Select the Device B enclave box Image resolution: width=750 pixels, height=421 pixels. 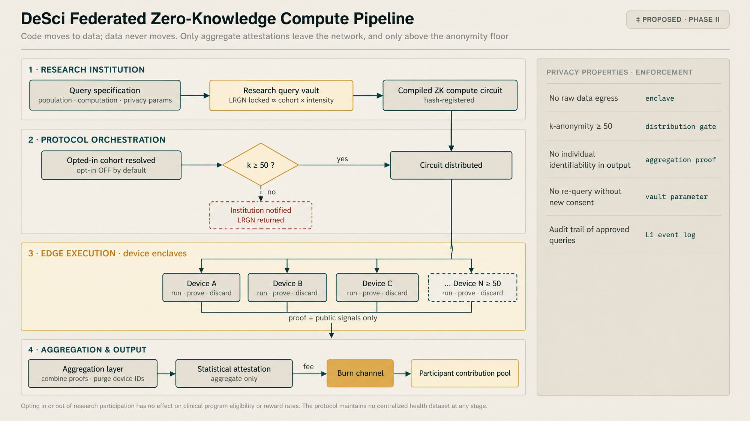(287, 287)
